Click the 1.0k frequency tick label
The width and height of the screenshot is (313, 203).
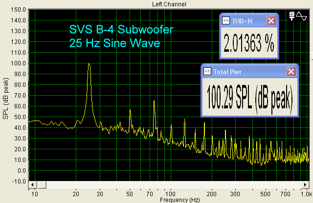click(306, 194)
